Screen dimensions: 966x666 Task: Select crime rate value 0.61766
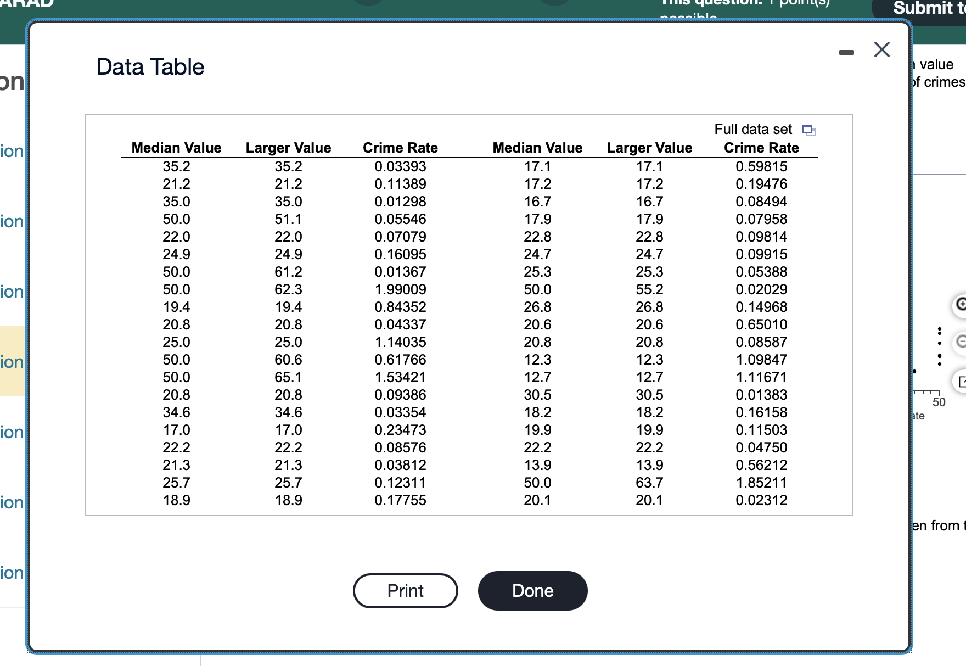pyautogui.click(x=401, y=360)
